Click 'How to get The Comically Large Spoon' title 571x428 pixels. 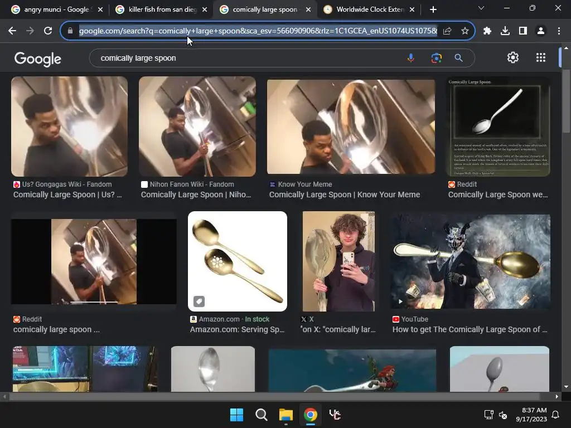[470, 329]
